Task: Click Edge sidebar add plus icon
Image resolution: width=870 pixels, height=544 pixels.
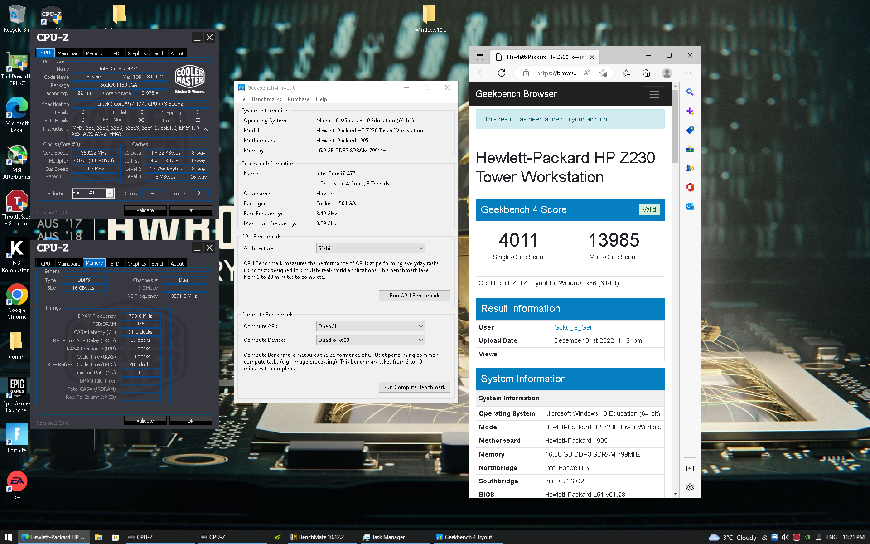Action: click(x=690, y=227)
